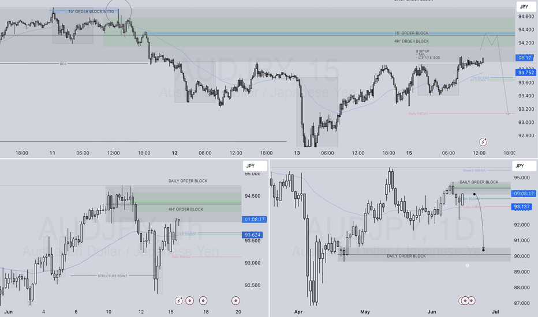This screenshot has width=538, height=317.
Task: Select the "DAILY ORDER BLOCK" label on 1h chart
Action: point(188,181)
